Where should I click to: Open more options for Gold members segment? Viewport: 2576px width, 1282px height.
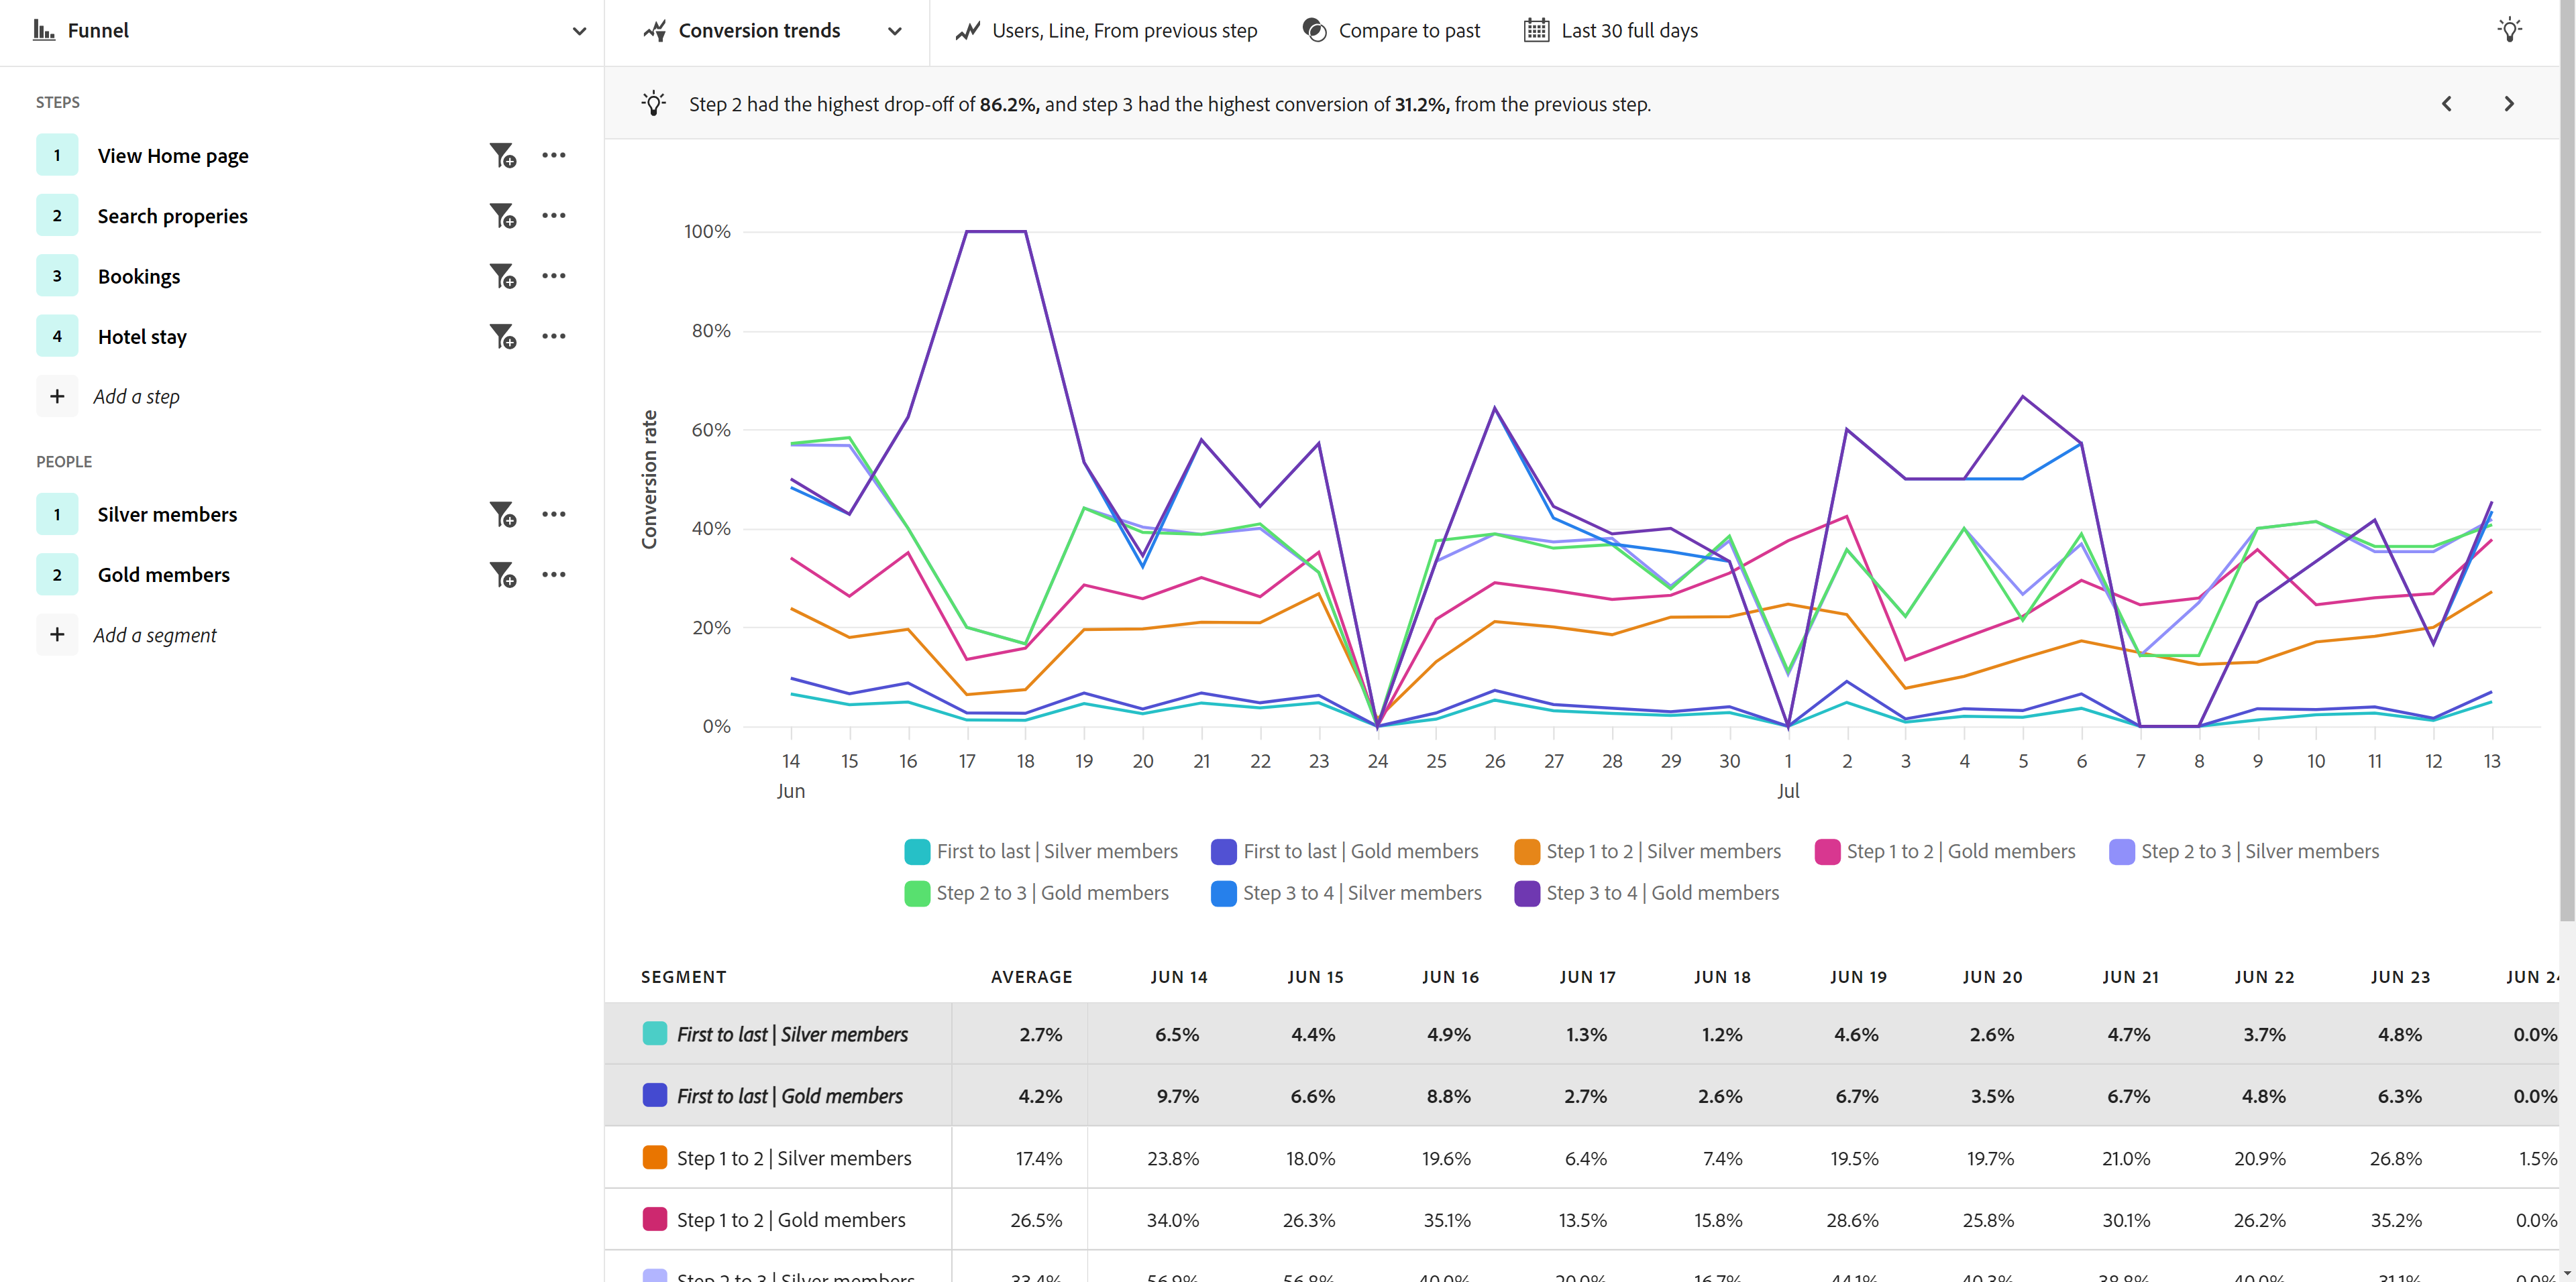point(553,575)
